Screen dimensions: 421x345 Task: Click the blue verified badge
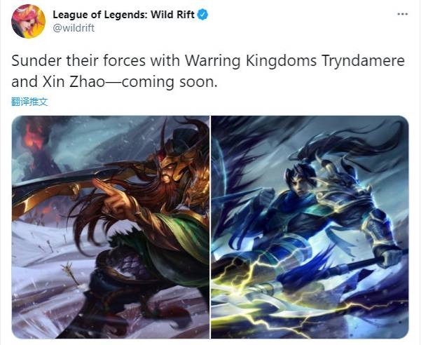(202, 15)
